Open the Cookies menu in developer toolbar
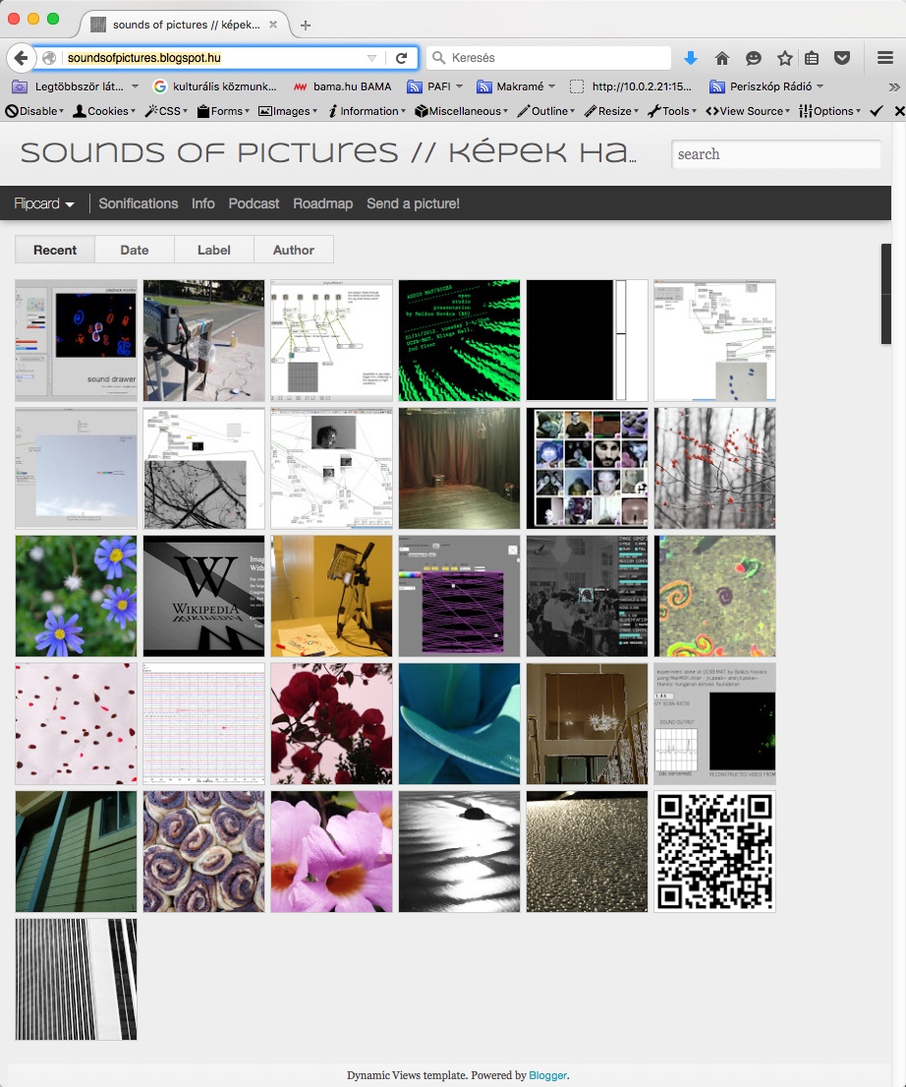906x1087 pixels. pos(107,111)
